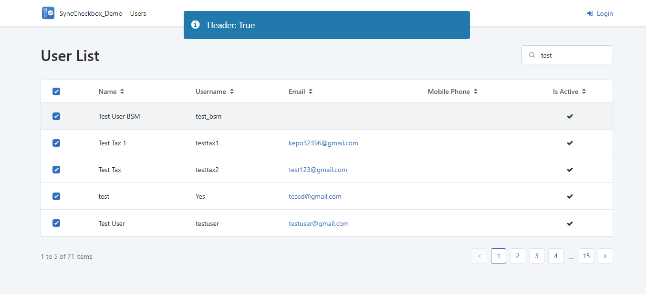Click the active checkmark for Test User BSM

[570, 116]
